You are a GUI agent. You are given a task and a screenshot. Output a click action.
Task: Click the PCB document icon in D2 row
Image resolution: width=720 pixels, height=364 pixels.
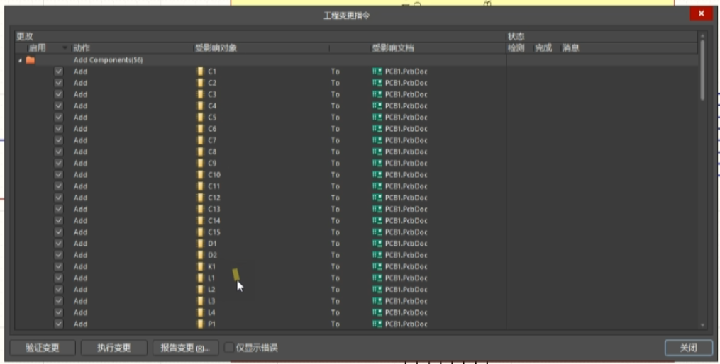pyautogui.click(x=377, y=255)
